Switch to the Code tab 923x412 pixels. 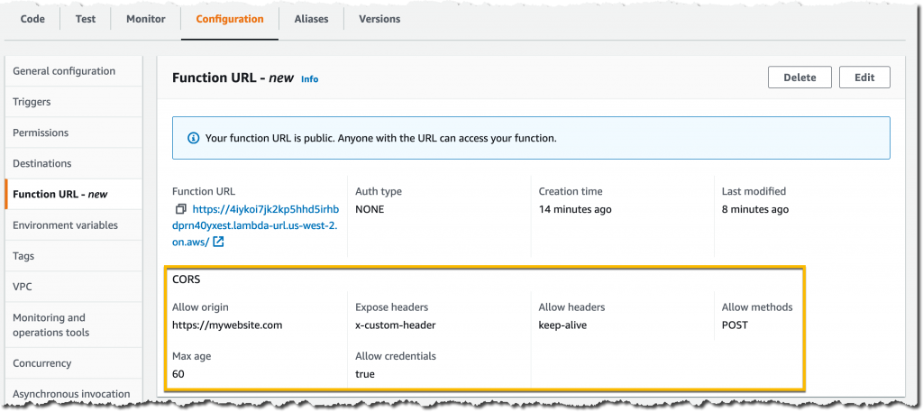(33, 19)
